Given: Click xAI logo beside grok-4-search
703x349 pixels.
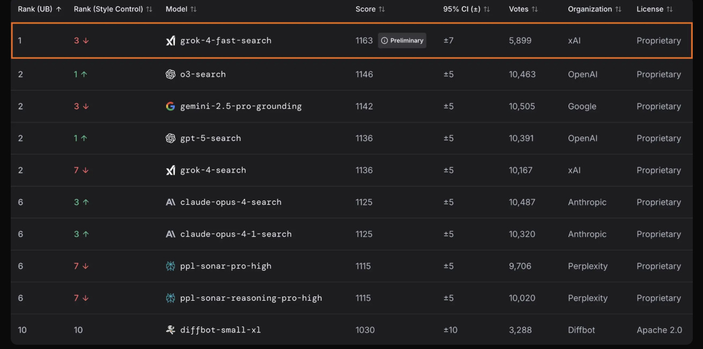Looking at the screenshot, I should pyautogui.click(x=171, y=170).
